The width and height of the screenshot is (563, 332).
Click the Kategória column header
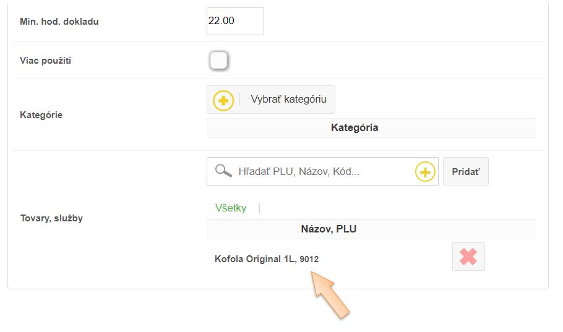355,128
